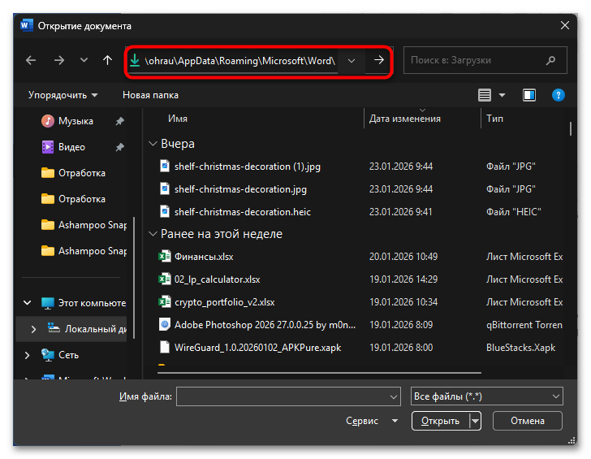Click the help question mark icon
The width and height of the screenshot is (591, 459).
tap(558, 95)
